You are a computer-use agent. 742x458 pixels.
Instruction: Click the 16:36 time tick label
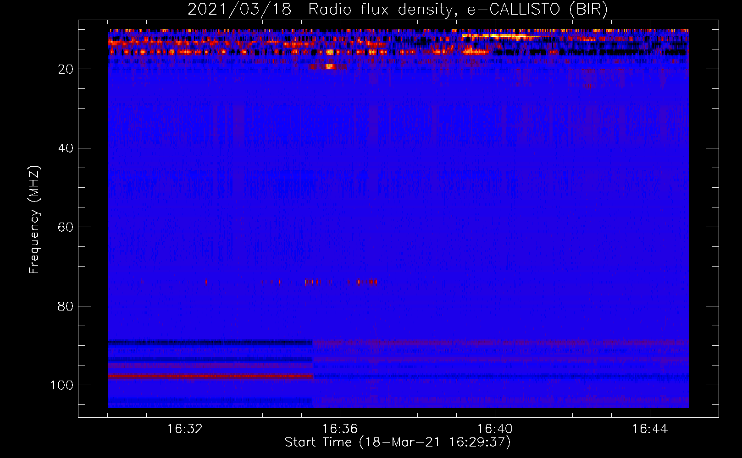(340, 429)
